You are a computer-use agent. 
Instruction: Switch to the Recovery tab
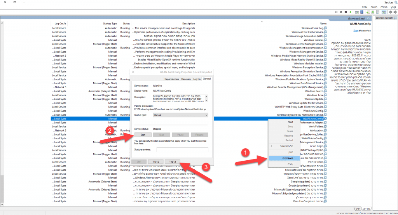(x=186, y=79)
